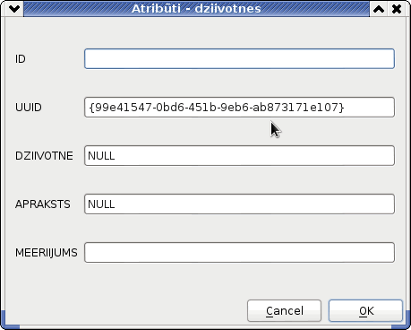This screenshot has height=330, width=411.
Task: Open the window menu arrow in the title bar
Action: click(x=14, y=9)
